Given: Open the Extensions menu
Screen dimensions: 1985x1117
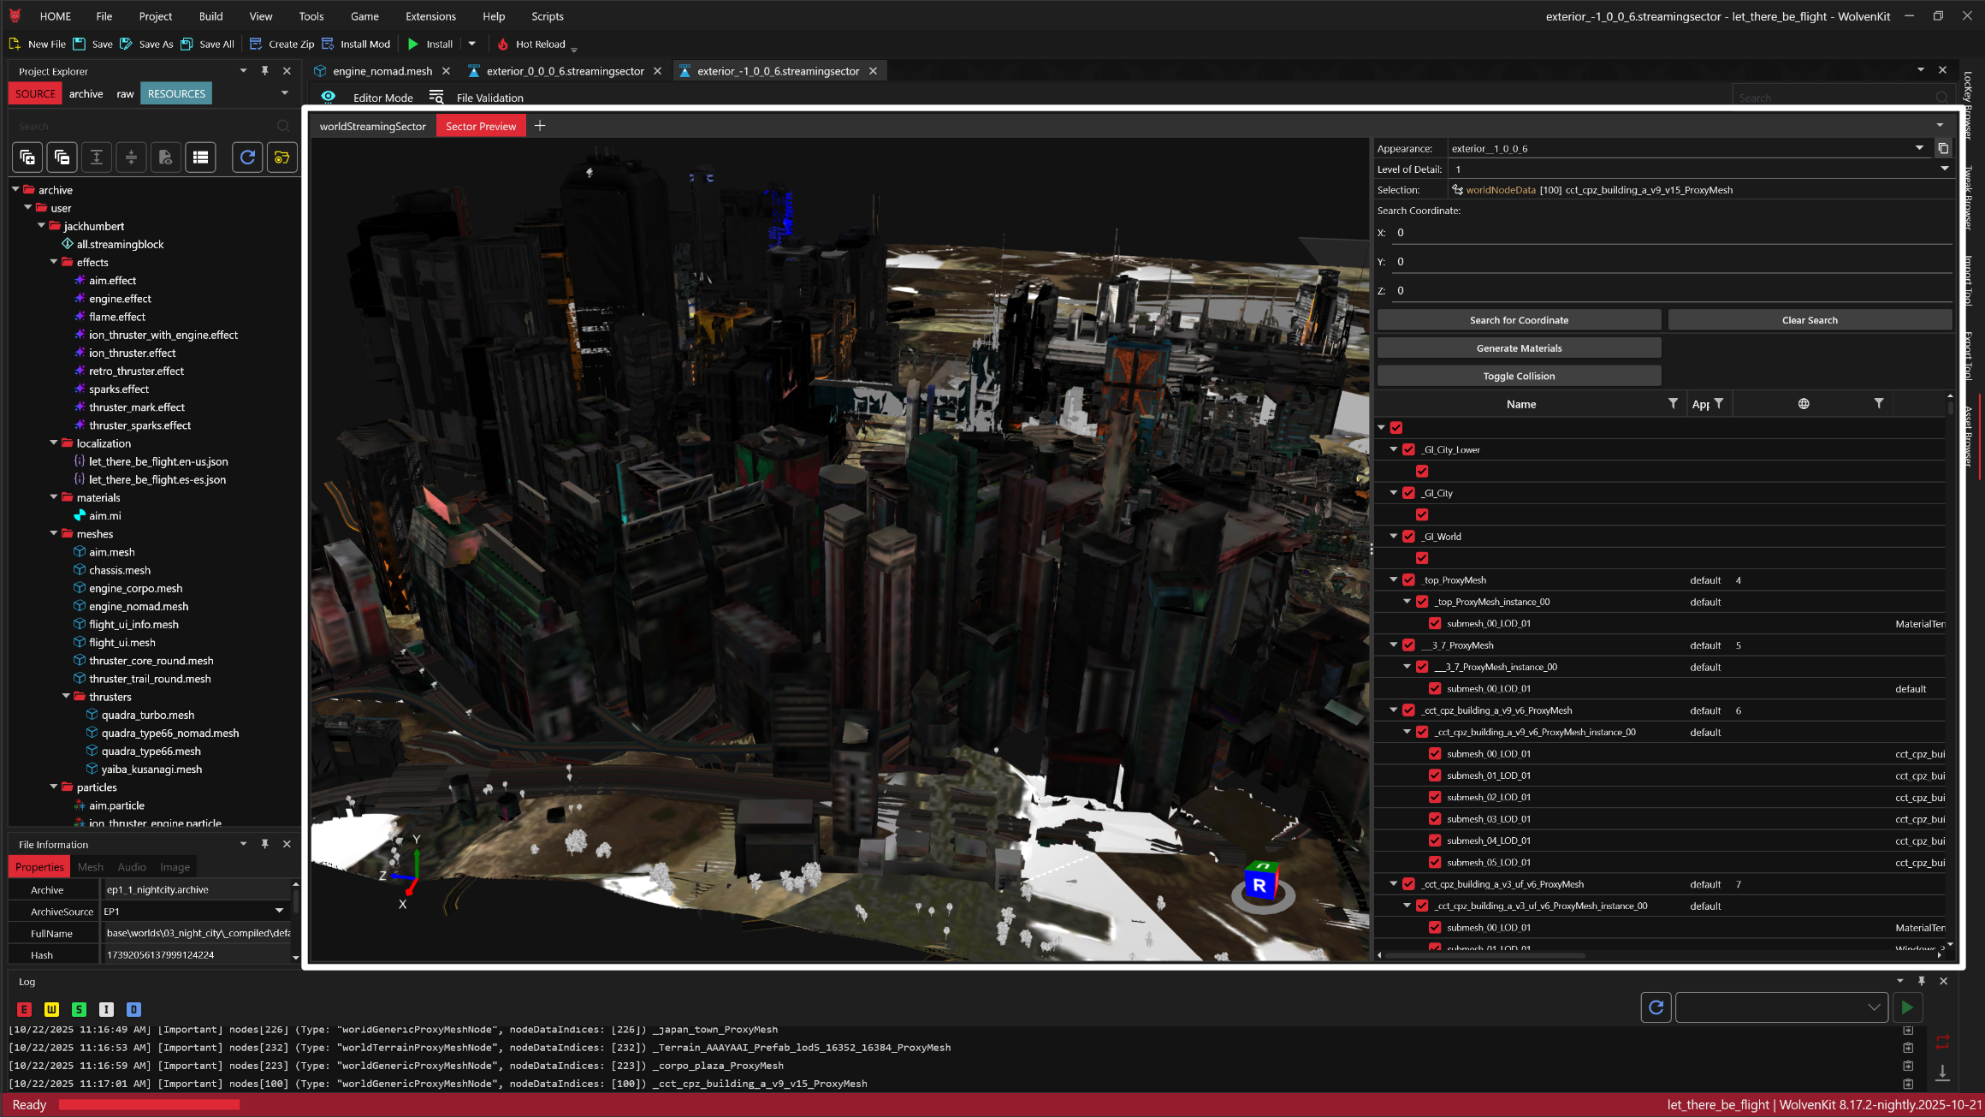Looking at the screenshot, I should (430, 16).
